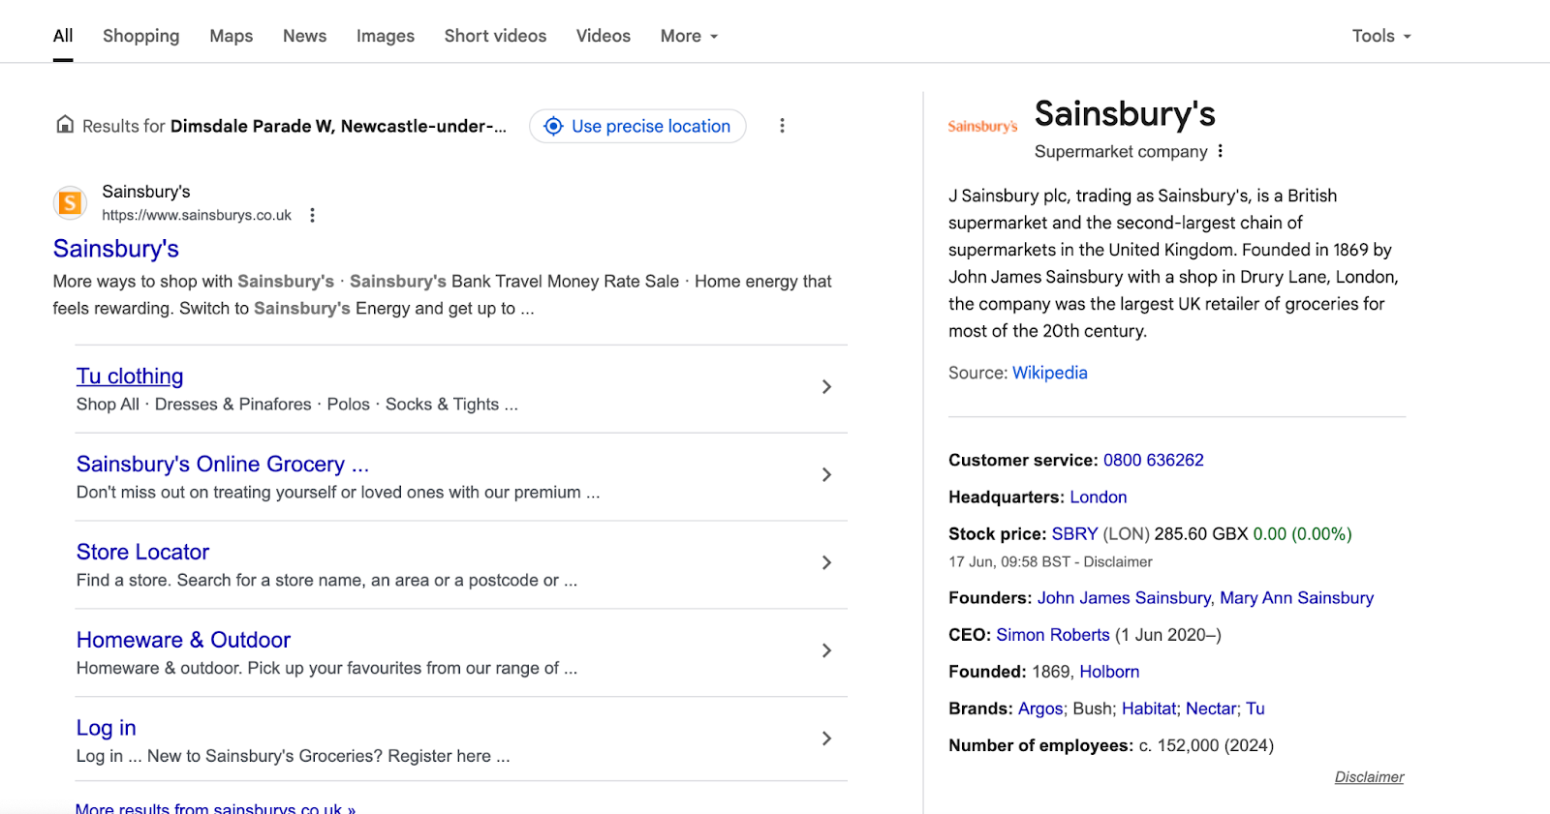Click the Number of employees c. 152,000 text
The height and width of the screenshot is (814, 1550).
tap(1111, 745)
